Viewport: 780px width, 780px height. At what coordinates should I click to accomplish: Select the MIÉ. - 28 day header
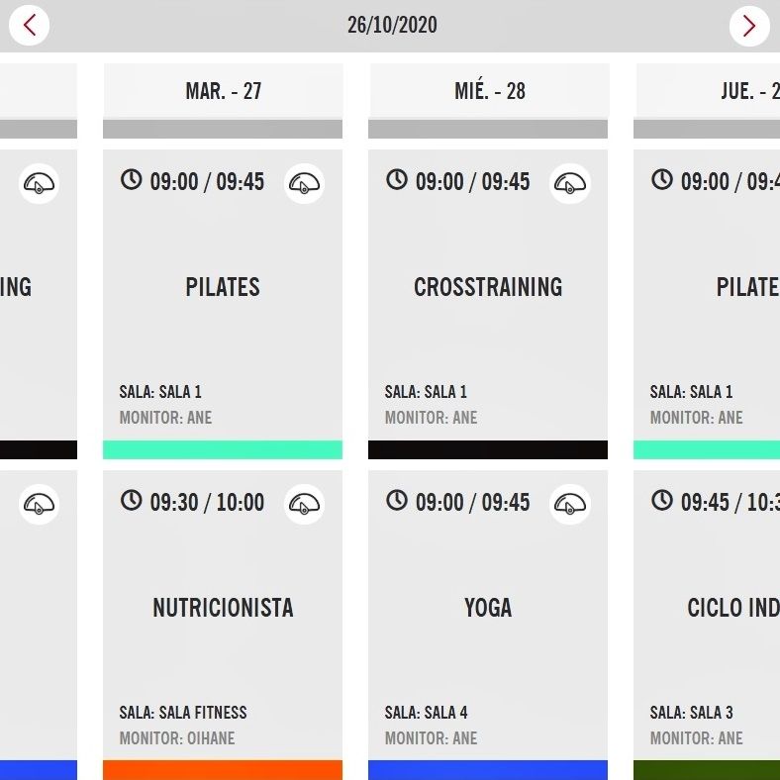(489, 91)
